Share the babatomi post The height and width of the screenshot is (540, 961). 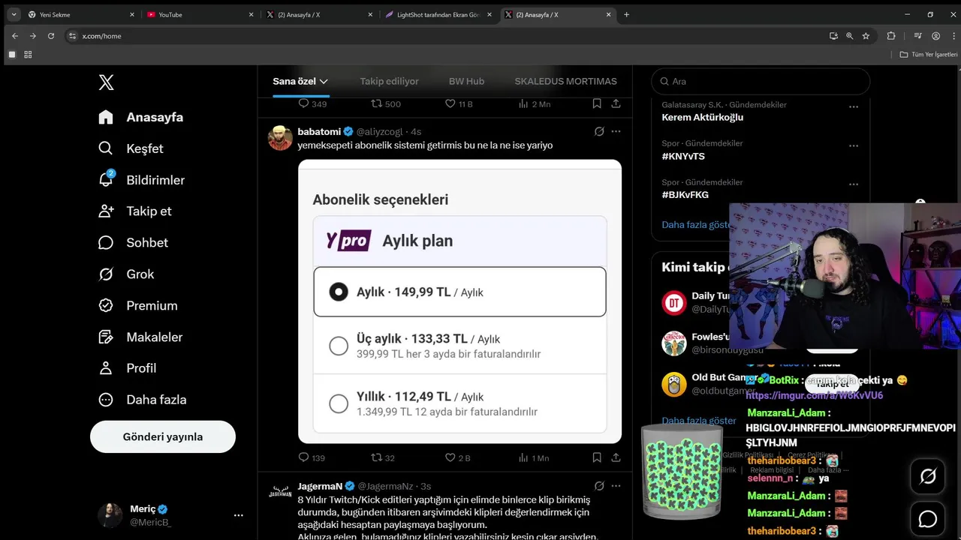pos(616,457)
